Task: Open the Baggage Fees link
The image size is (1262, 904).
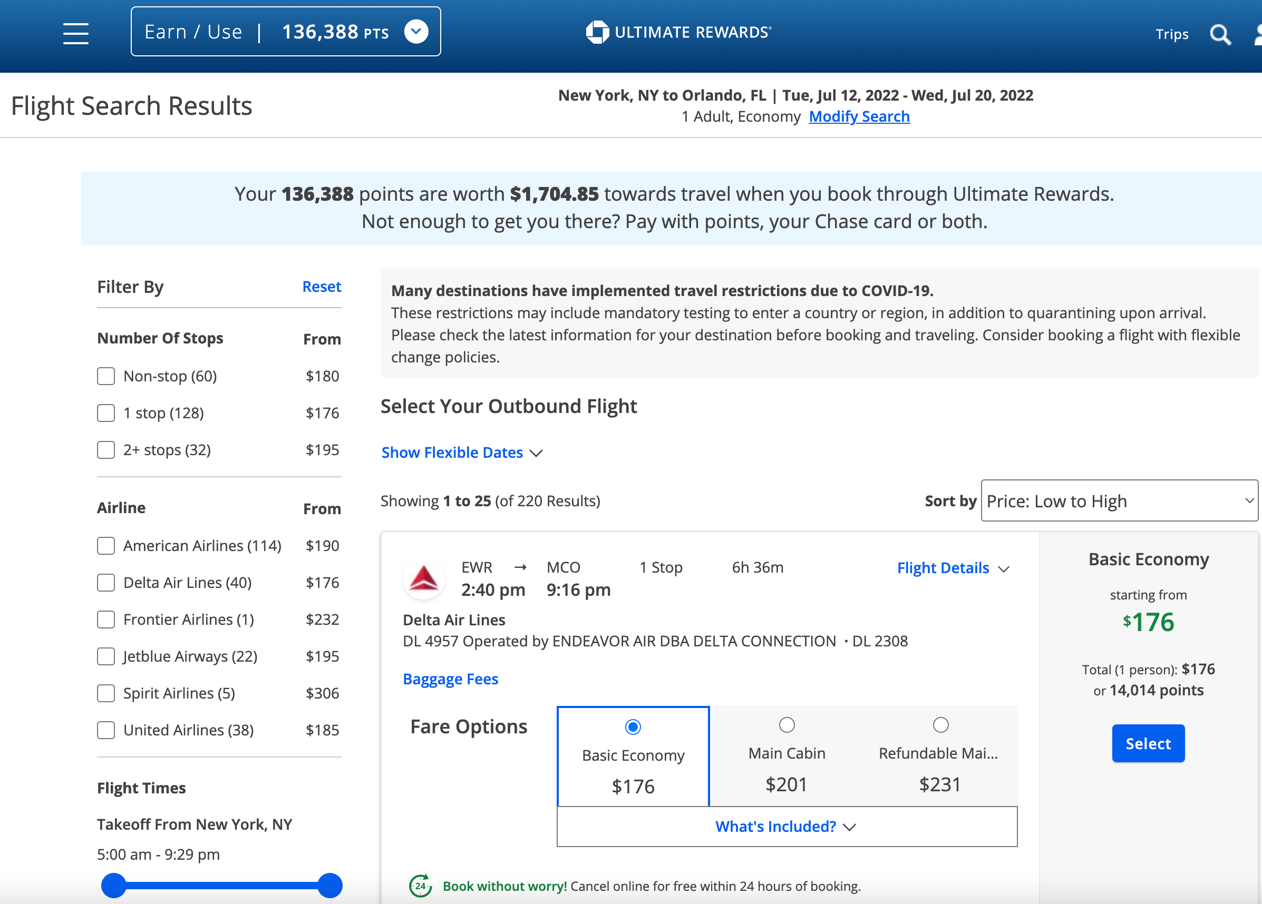Action: pos(450,679)
